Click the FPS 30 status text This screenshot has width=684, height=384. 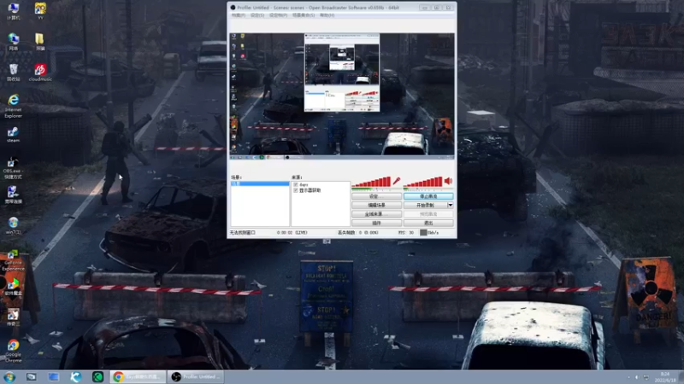coord(405,232)
